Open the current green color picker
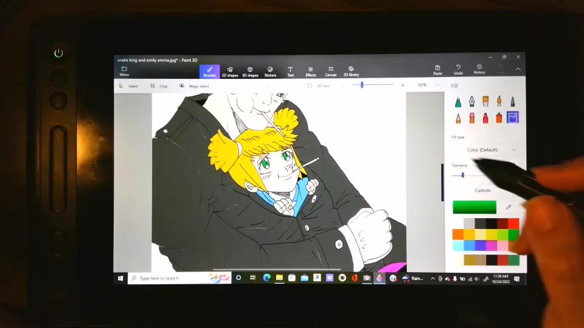This screenshot has height=328, width=584. coord(474,207)
